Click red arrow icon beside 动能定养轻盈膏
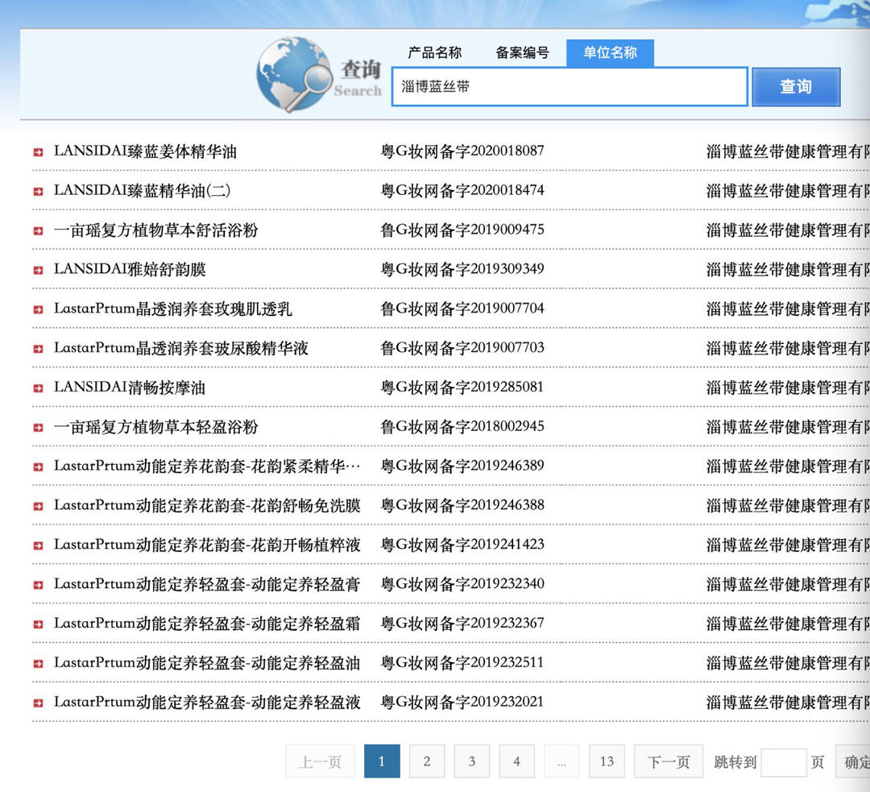The height and width of the screenshot is (792, 870). (x=38, y=586)
